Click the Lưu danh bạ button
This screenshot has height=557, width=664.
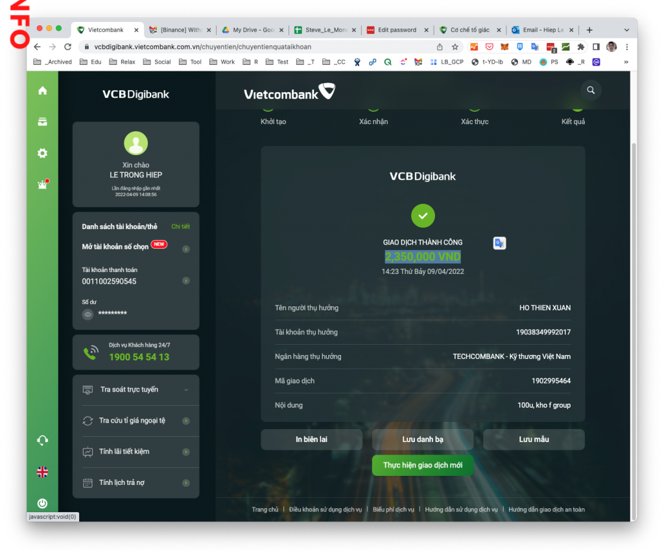[x=423, y=439]
